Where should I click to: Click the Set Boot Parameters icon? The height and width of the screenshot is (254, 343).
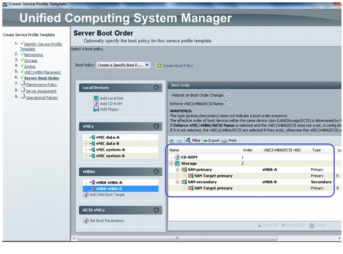point(86,221)
